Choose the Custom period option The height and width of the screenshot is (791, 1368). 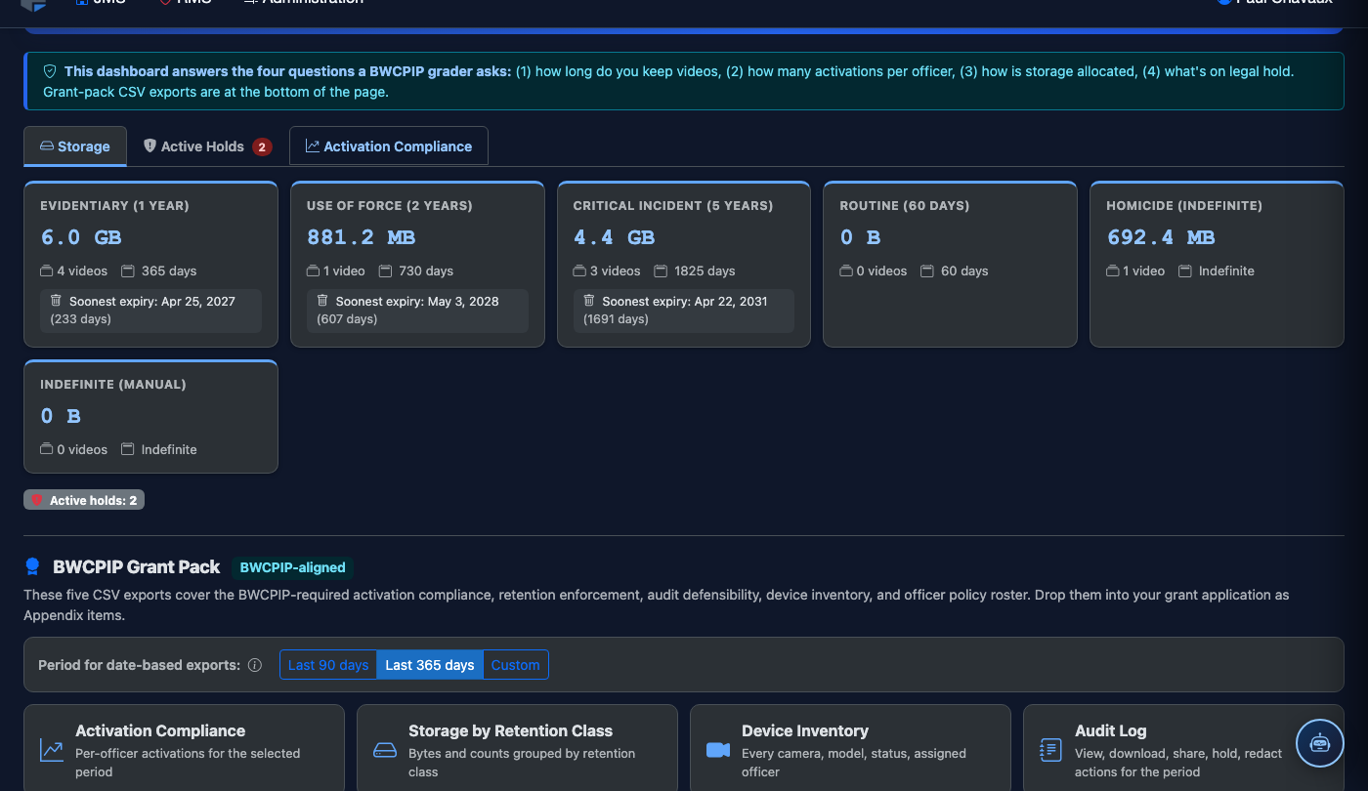click(515, 665)
